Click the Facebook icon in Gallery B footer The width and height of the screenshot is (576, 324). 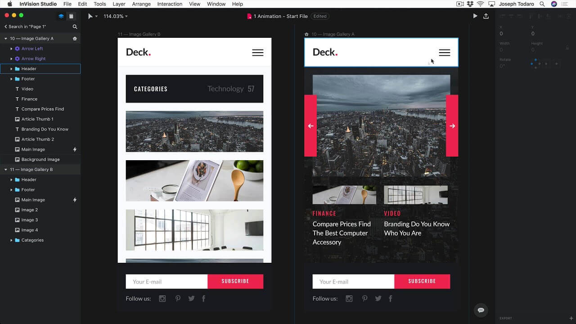pyautogui.click(x=203, y=298)
